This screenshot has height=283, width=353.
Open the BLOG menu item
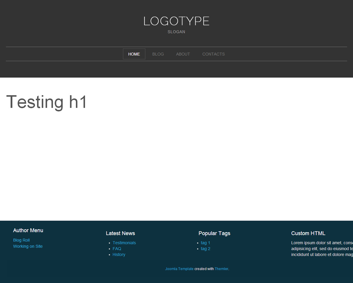(x=158, y=54)
